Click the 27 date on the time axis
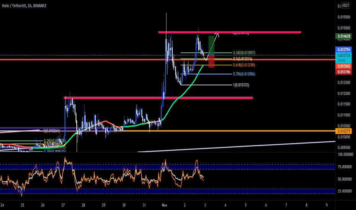 63,205
